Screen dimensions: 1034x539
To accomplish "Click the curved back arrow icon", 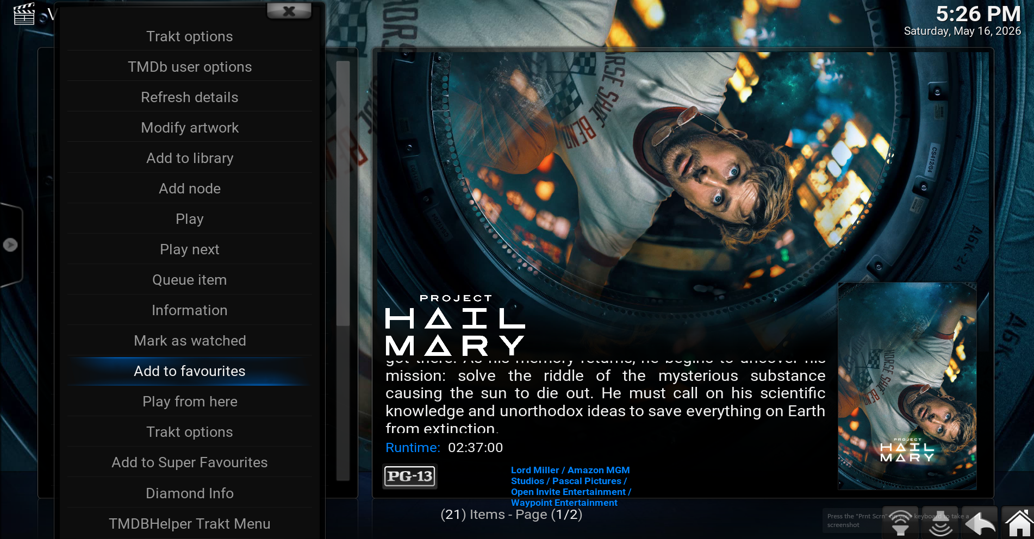I will point(981,523).
